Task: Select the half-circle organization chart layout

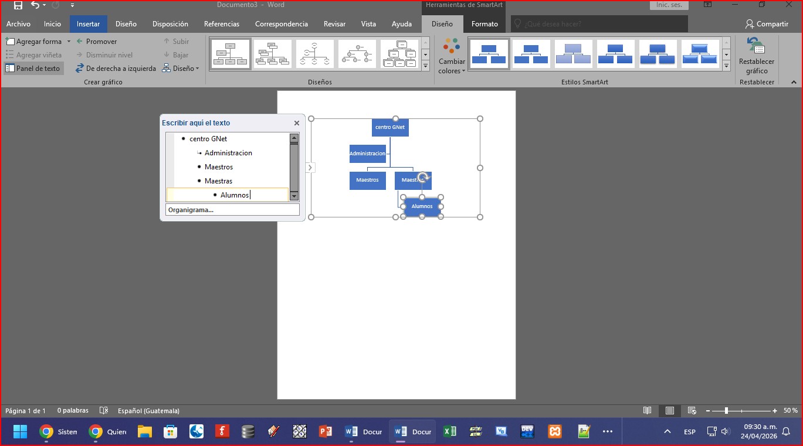Action: pos(315,54)
